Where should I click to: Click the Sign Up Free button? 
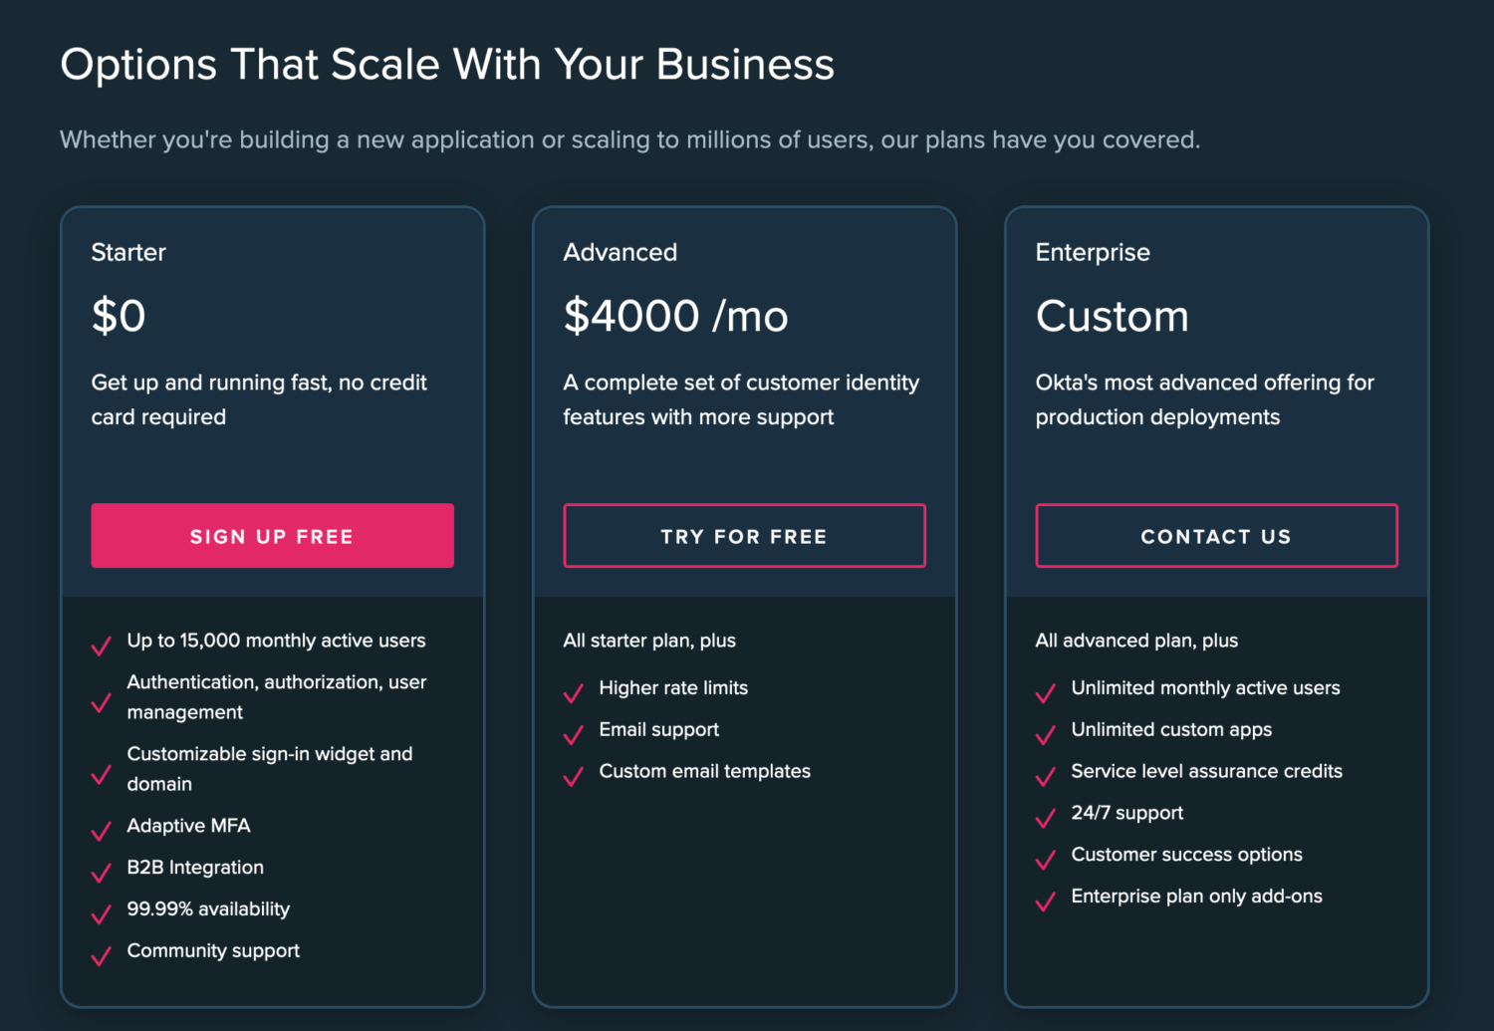[x=272, y=536]
